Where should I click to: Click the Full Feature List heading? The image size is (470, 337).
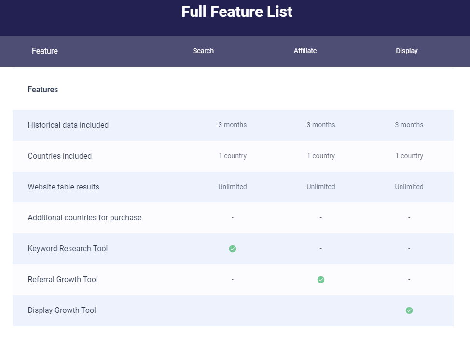pyautogui.click(x=237, y=12)
